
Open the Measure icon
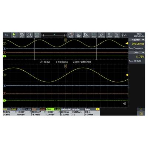[86, 35]
